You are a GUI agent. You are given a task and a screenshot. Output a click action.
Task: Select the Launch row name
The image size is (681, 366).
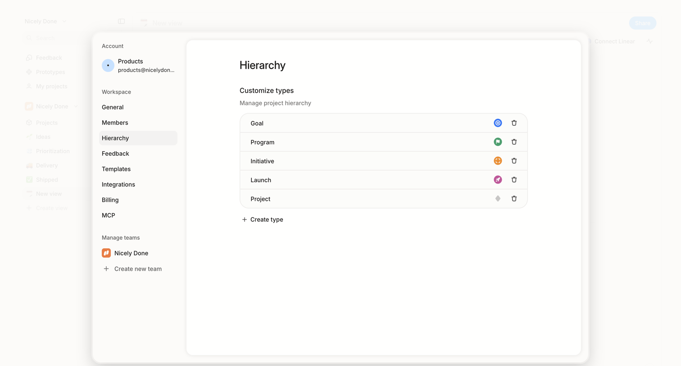point(261,180)
